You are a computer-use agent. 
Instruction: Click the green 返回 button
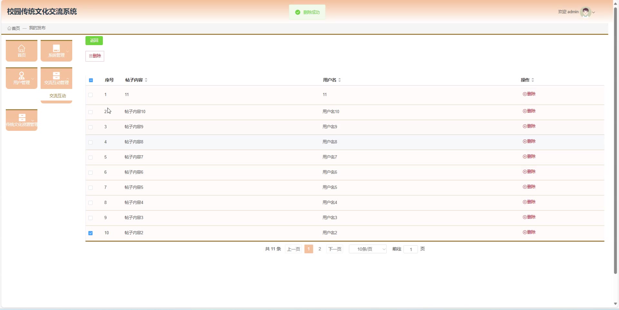tap(94, 41)
